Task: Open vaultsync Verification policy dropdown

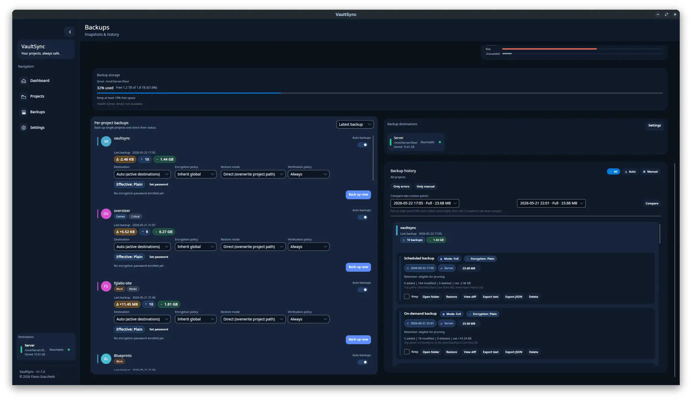Action: [308, 174]
